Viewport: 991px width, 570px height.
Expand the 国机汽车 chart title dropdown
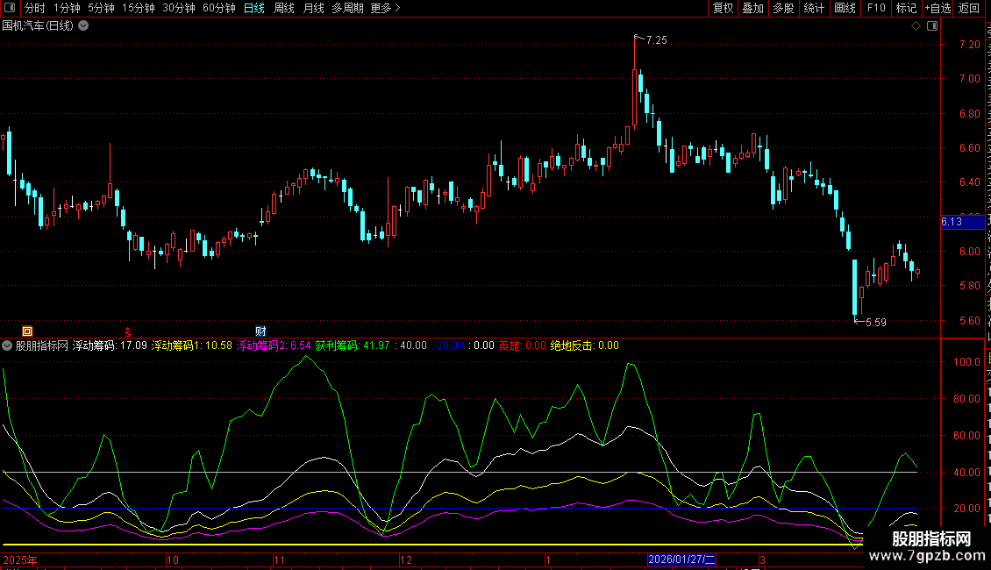[83, 26]
